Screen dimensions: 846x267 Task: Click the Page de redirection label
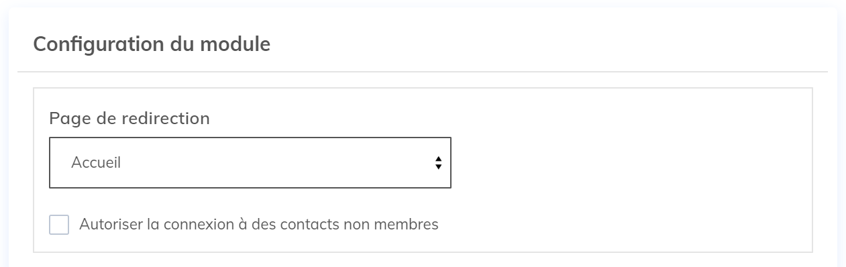(129, 119)
